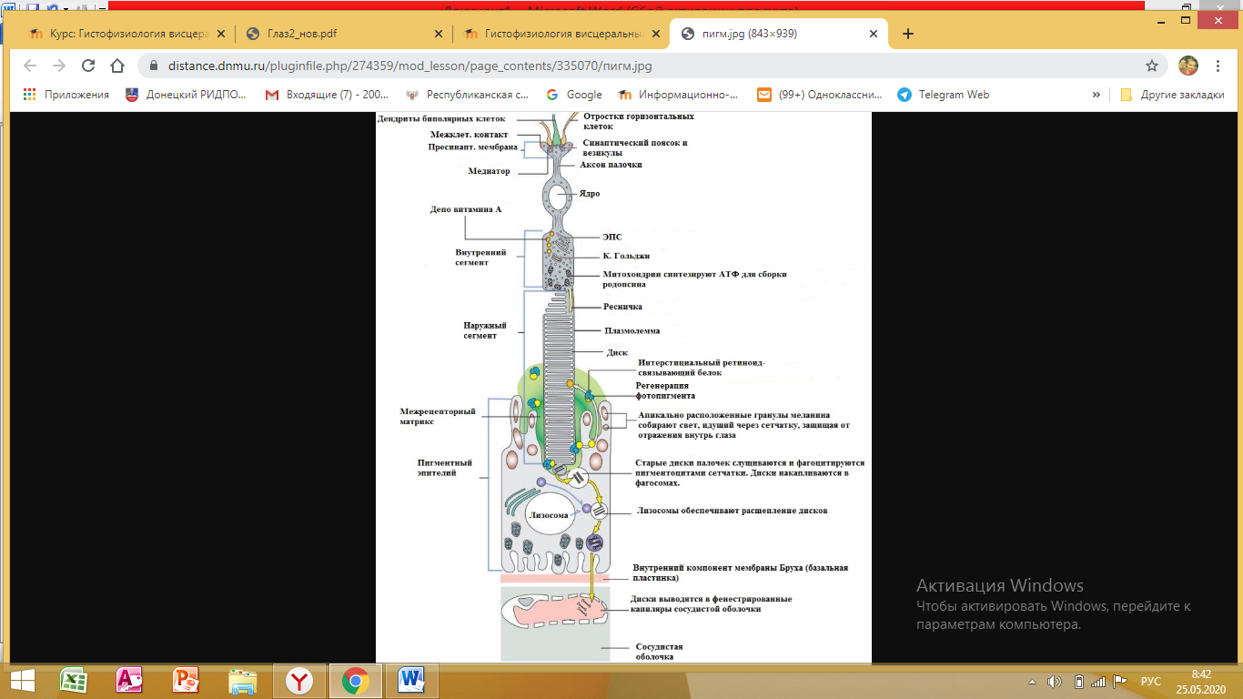Open Yandex Browser from the taskbar
Image resolution: width=1243 pixels, height=699 pixels.
299,681
